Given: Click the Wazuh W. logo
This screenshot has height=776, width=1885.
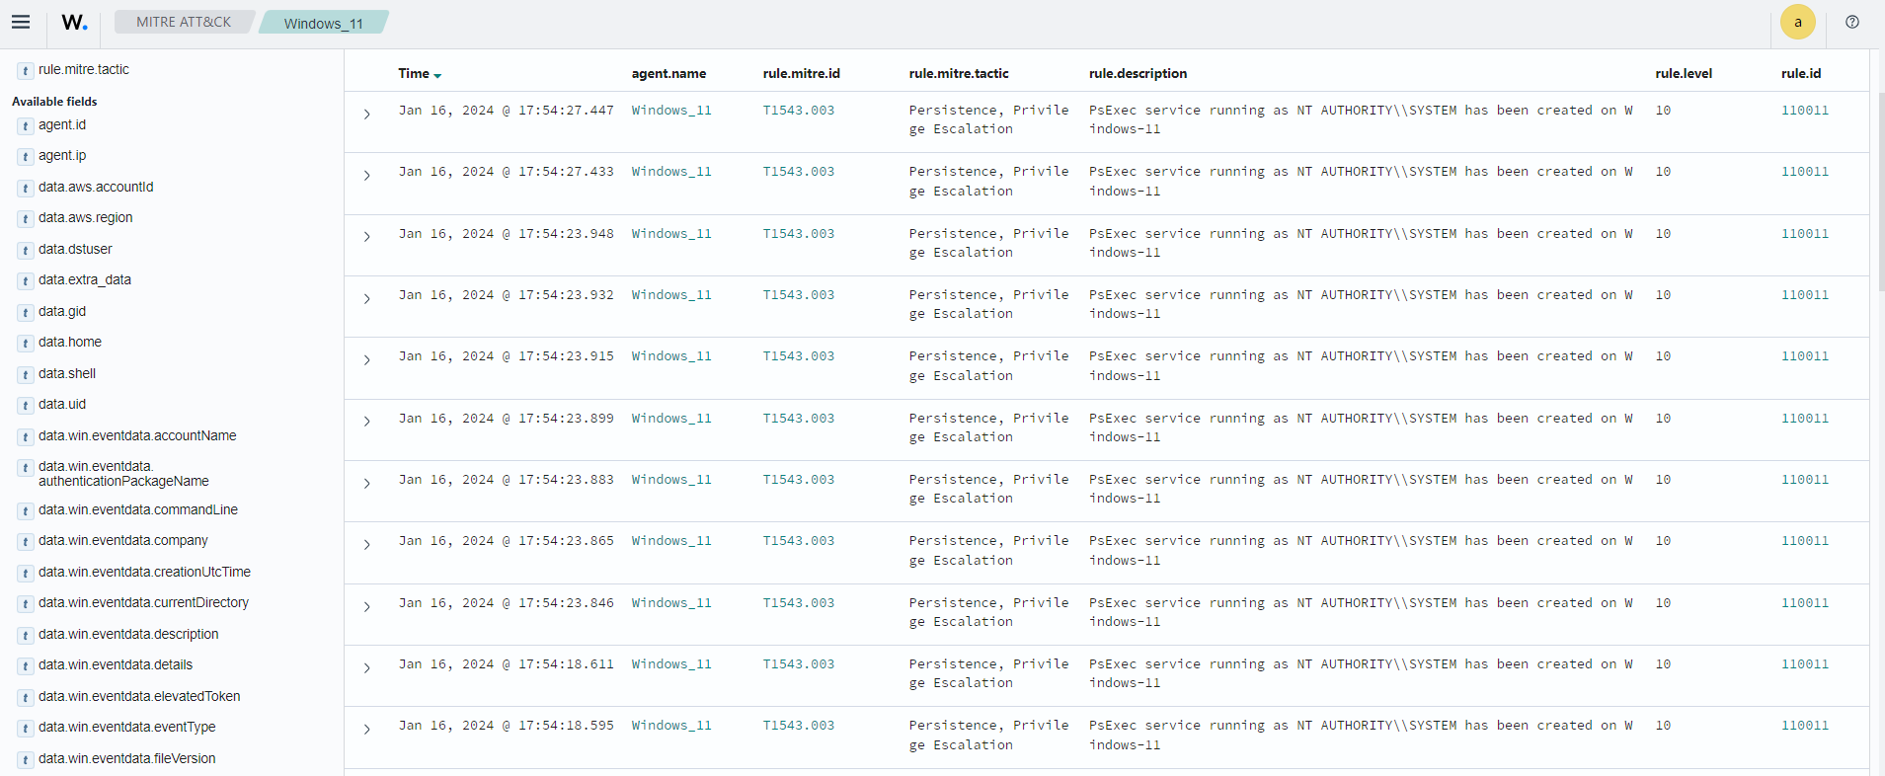Looking at the screenshot, I should (74, 22).
